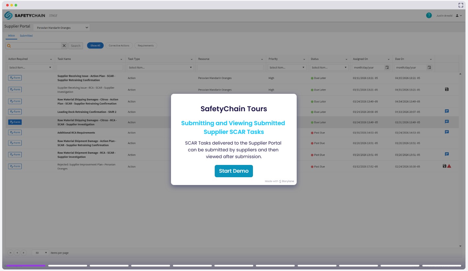Click the SafetyChain logo
The height and width of the screenshot is (271, 468).
click(x=24, y=16)
